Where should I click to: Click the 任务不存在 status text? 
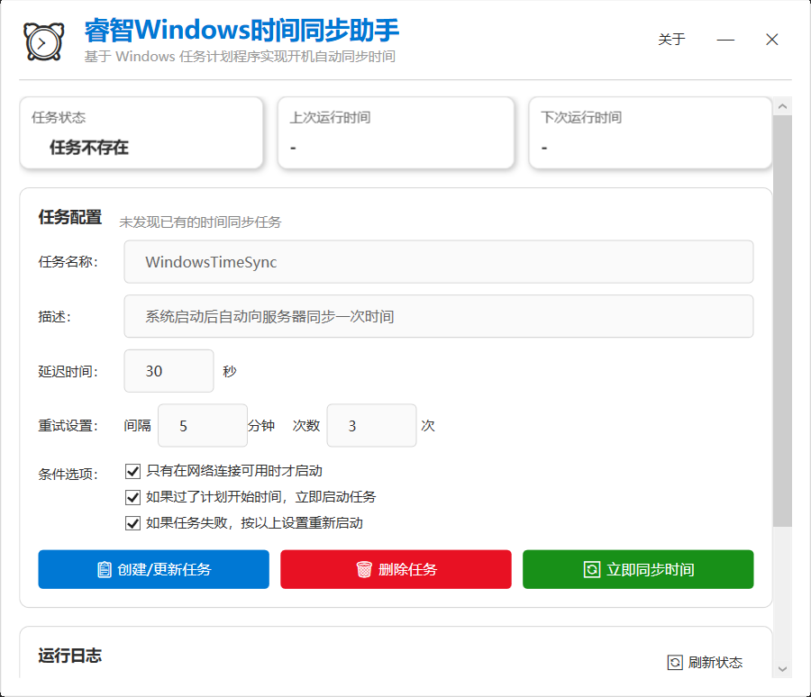(89, 148)
